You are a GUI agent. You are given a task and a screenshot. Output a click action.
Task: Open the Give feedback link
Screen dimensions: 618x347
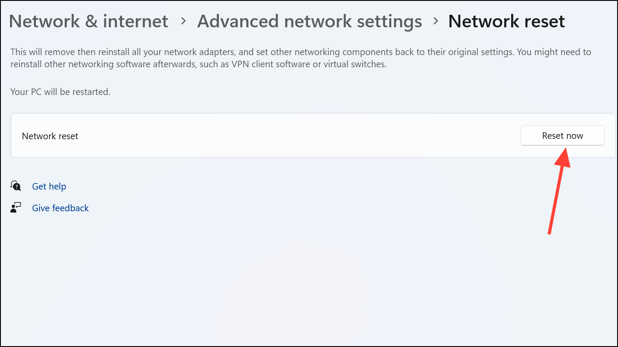pos(60,208)
